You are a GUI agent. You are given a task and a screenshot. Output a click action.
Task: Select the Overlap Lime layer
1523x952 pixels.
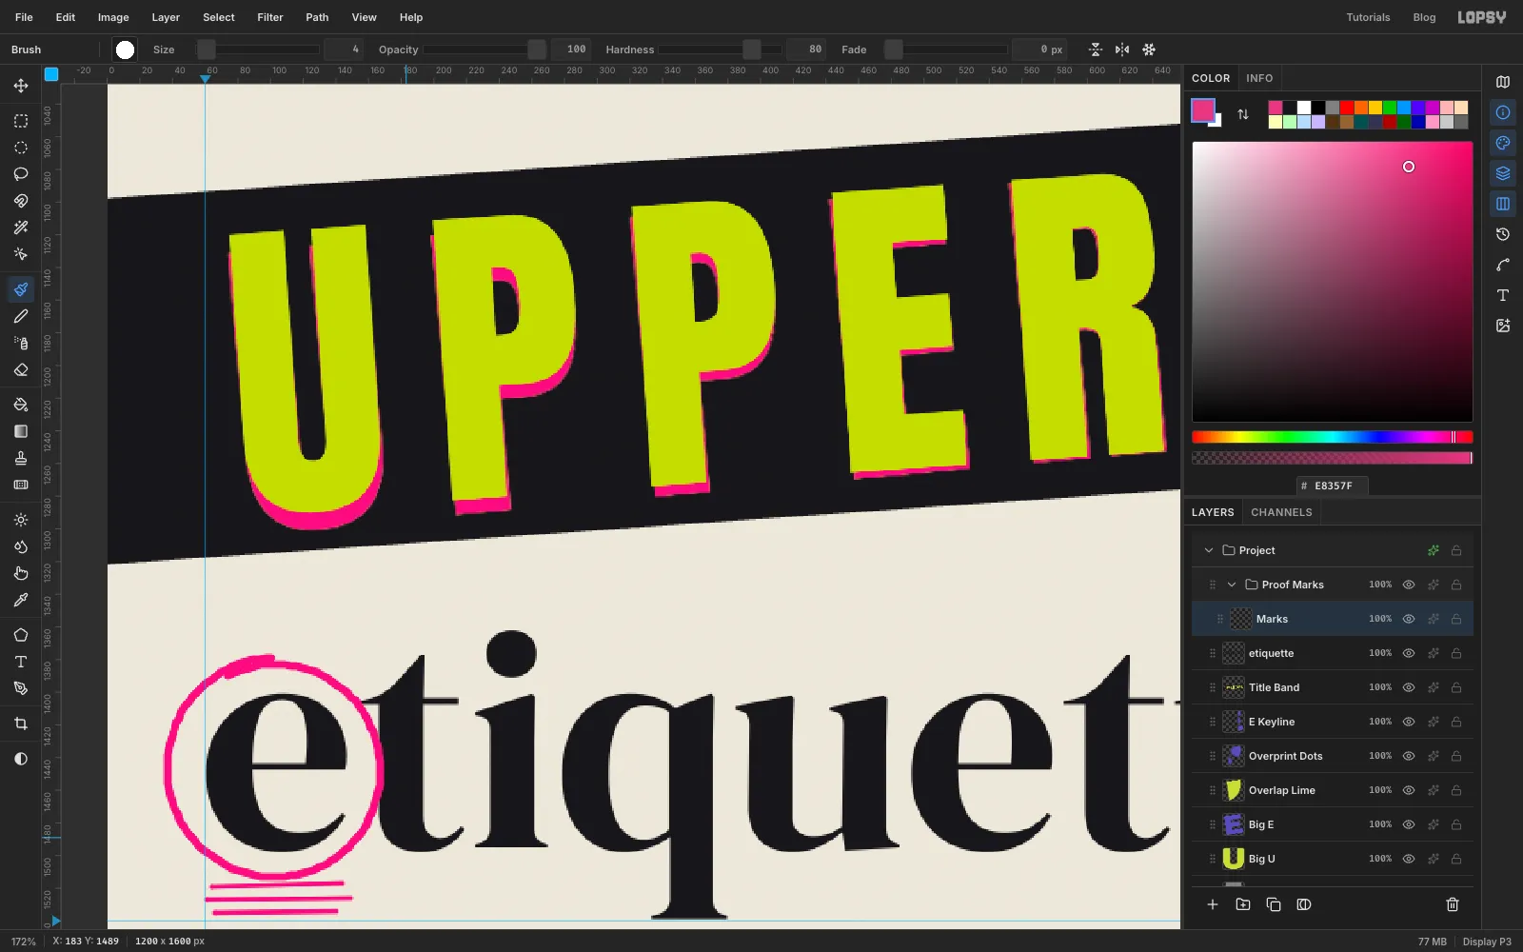[1333, 790]
